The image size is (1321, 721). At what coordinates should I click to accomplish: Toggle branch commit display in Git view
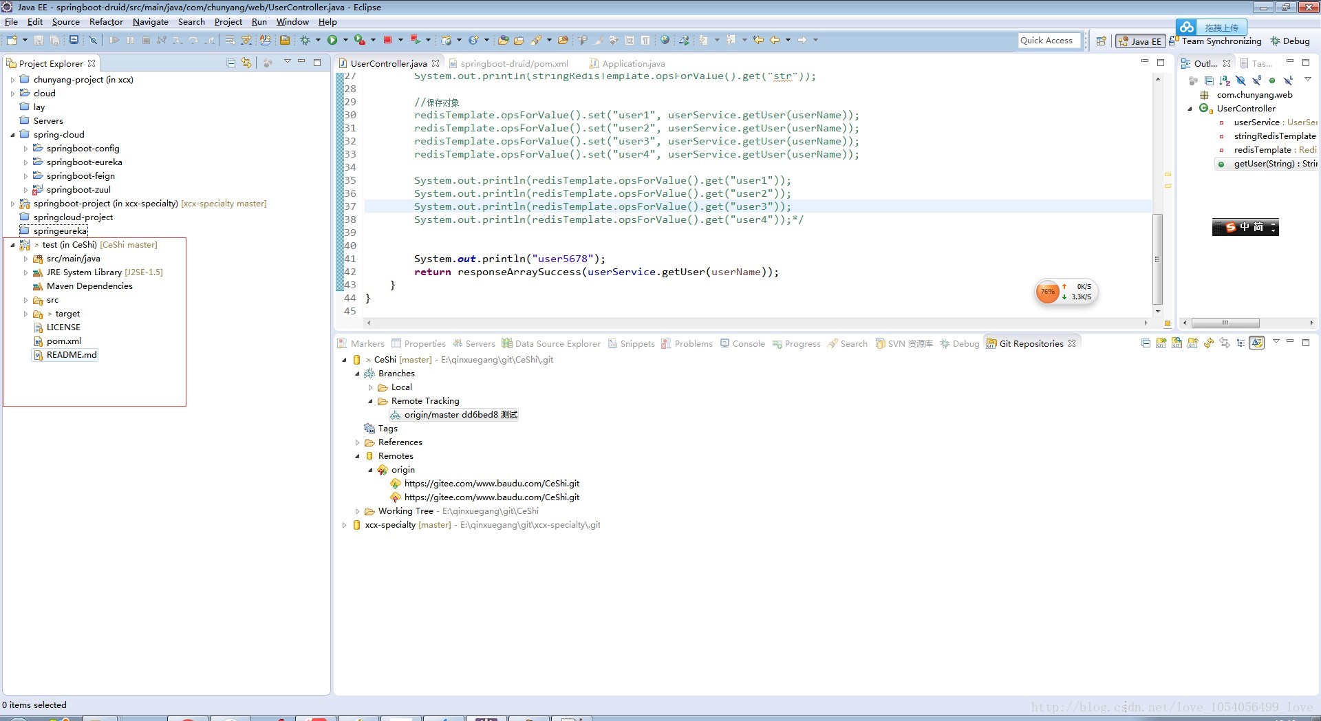coord(1257,343)
